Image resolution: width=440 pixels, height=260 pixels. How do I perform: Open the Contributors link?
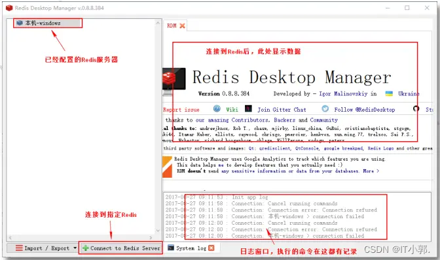[249, 120]
